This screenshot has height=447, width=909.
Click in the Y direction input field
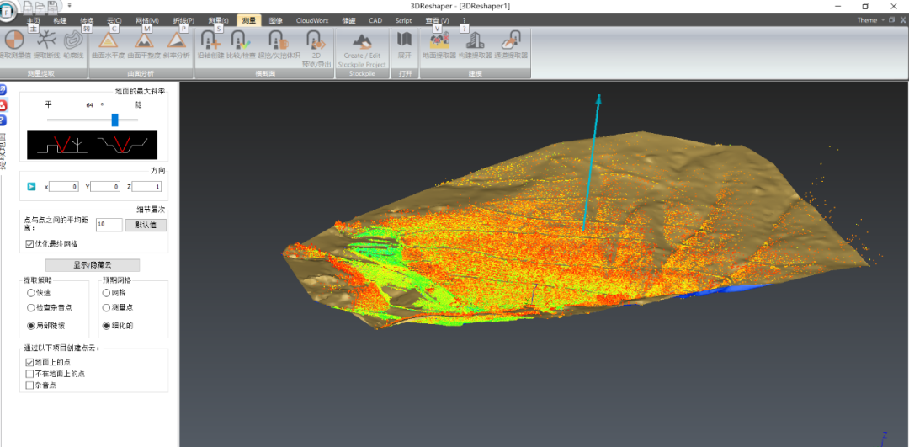point(105,187)
